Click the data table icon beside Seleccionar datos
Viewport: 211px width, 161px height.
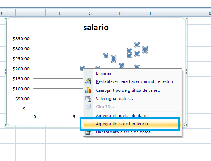tap(88, 99)
